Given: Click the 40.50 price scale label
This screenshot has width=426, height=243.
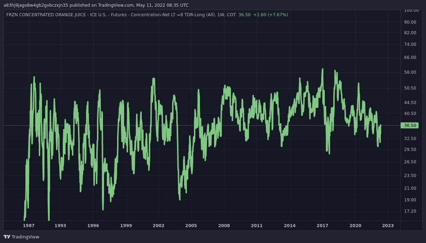Looking at the screenshot, I should [x=410, y=114].
